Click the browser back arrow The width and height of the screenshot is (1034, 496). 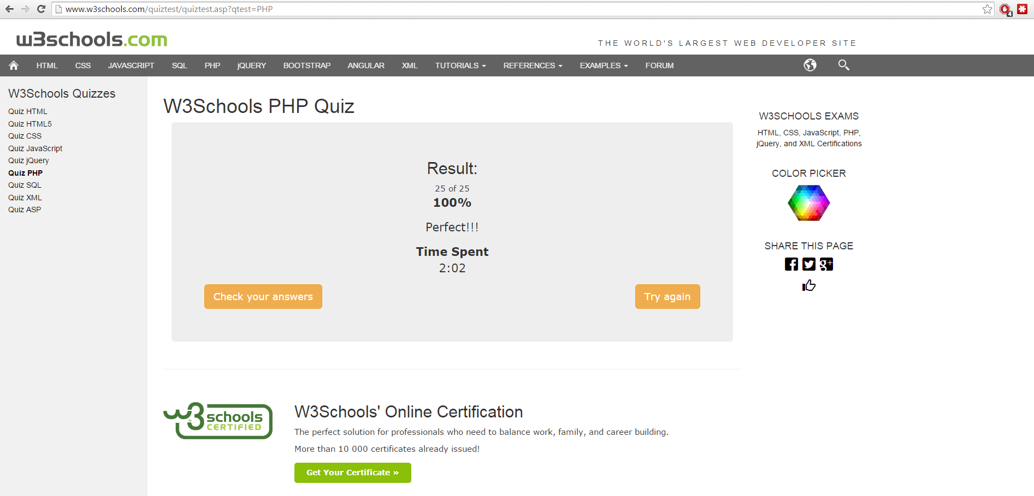(x=9, y=9)
